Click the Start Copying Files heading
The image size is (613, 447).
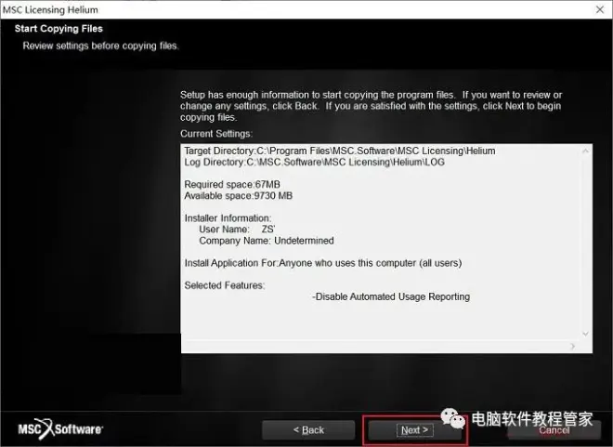coord(59,29)
